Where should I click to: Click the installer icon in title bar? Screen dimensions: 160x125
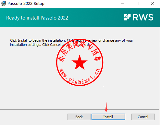point(3,4)
